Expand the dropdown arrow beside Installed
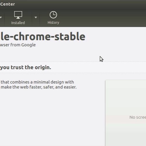This screenshot has height=146, width=146. (36, 18)
